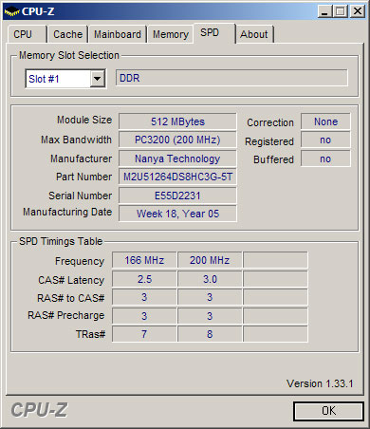Click the Slot #1 selected text
The image size is (370, 429).
click(x=44, y=79)
